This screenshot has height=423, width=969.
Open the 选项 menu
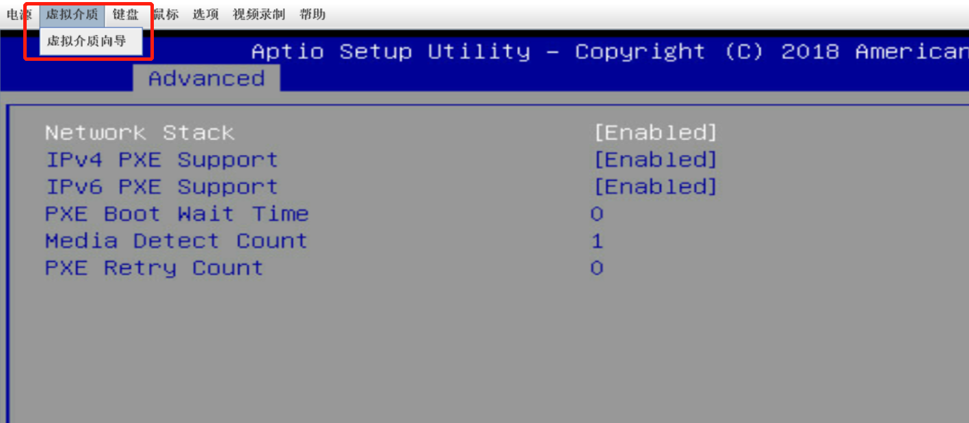coord(205,14)
